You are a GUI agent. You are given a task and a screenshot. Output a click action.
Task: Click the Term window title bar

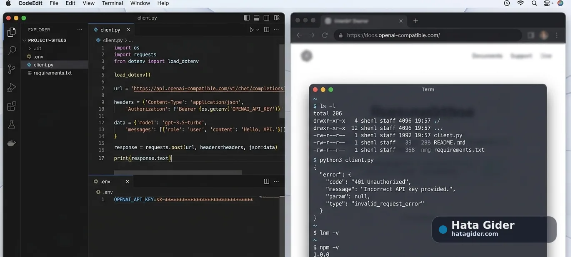point(428,89)
